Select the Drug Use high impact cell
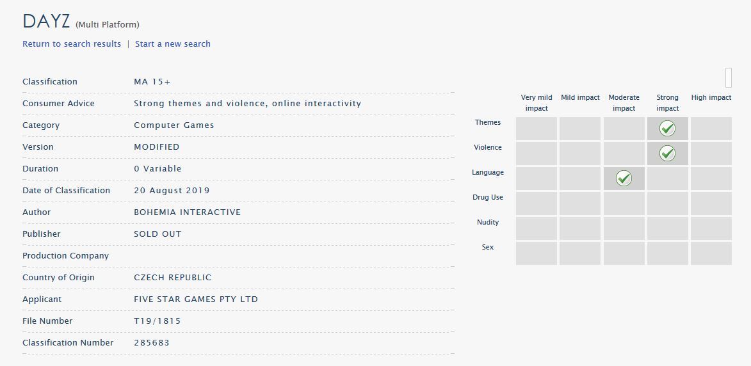 [x=711, y=203]
